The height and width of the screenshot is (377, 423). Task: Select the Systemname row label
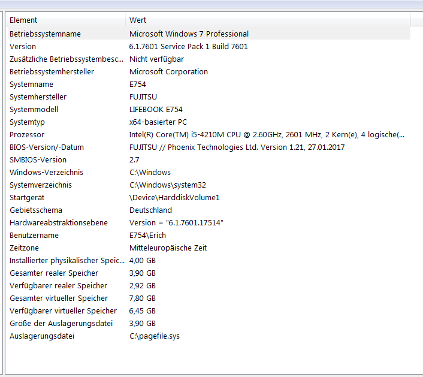pos(31,84)
